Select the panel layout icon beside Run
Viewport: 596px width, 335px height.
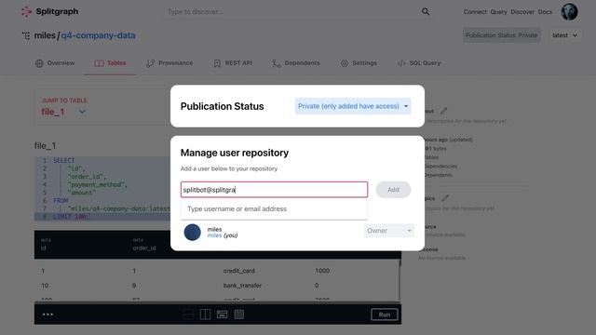(x=222, y=315)
